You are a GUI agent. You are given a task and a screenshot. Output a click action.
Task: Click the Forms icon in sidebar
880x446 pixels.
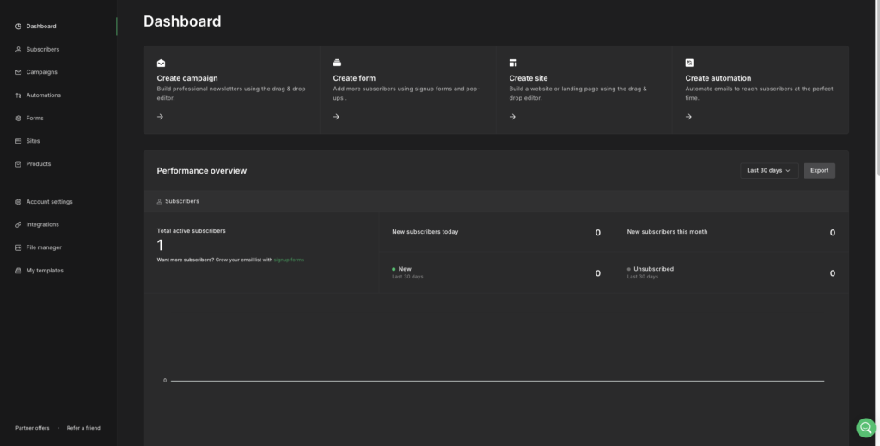pos(19,119)
